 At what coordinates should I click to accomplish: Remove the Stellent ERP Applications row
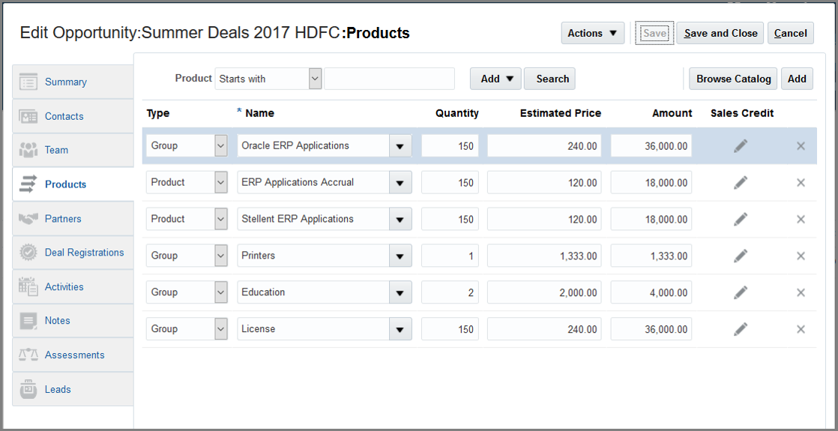coord(801,219)
